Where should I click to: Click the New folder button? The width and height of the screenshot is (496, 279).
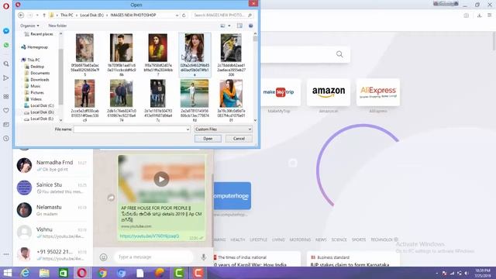tap(57, 26)
